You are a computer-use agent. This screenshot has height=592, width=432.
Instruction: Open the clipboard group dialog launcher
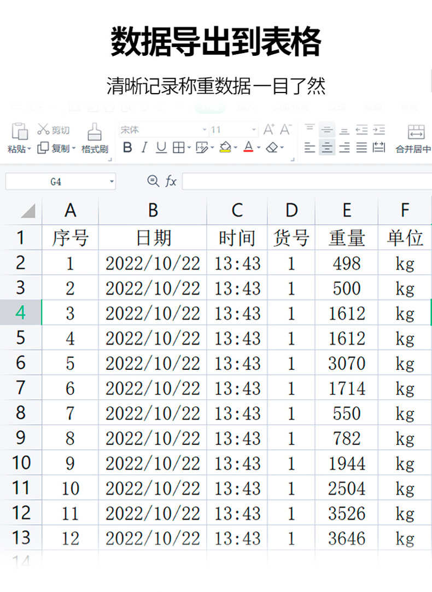[x=110, y=160]
